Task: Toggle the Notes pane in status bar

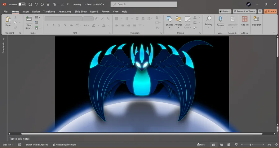Action: (x=201, y=145)
